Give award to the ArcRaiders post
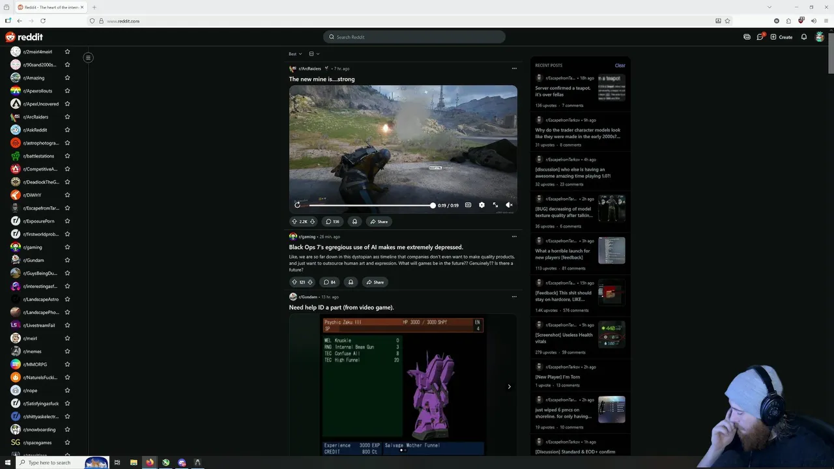The height and width of the screenshot is (469, 834). (354, 221)
